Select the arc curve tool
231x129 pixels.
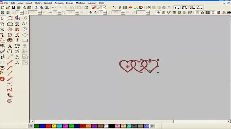coord(25,24)
